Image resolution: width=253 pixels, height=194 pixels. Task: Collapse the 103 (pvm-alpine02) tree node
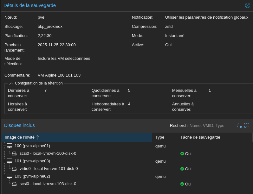coord(4,176)
